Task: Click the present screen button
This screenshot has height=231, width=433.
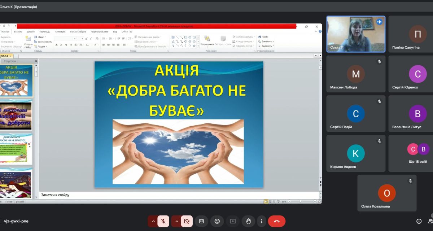Action: 233,221
